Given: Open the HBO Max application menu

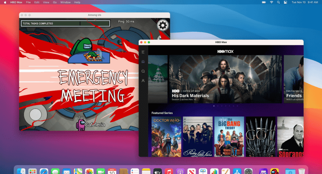Looking at the screenshot, I should [16, 2].
